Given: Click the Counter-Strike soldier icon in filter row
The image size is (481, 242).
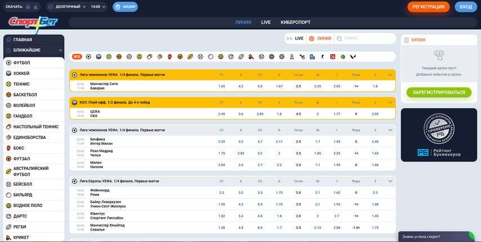Looking at the screenshot, I should tap(322, 57).
